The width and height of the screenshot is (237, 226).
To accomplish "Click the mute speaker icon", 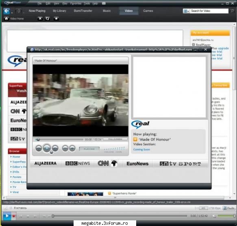I will 214,216.
